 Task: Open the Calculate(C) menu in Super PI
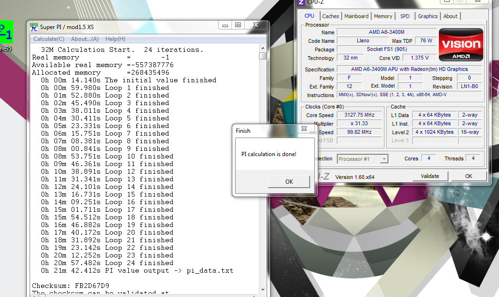pos(49,39)
